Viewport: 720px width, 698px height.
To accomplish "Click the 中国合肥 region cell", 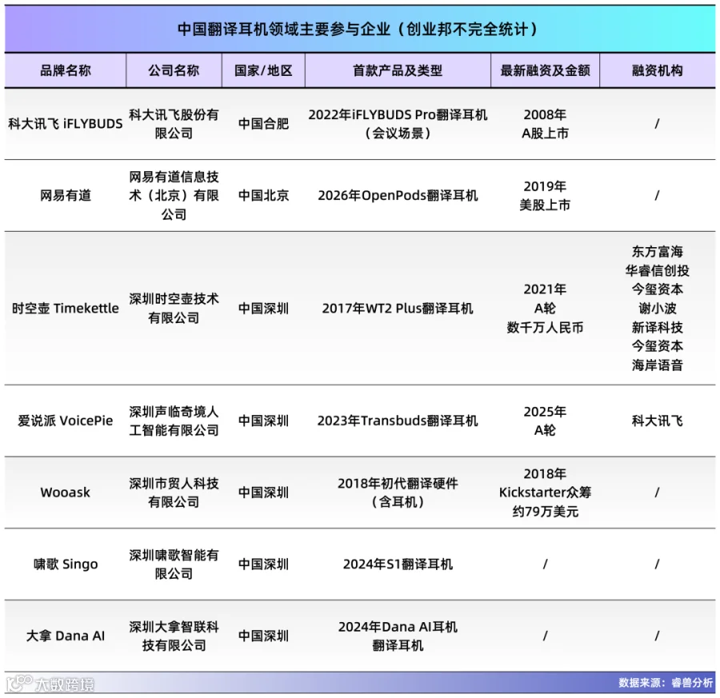I will pos(263,123).
